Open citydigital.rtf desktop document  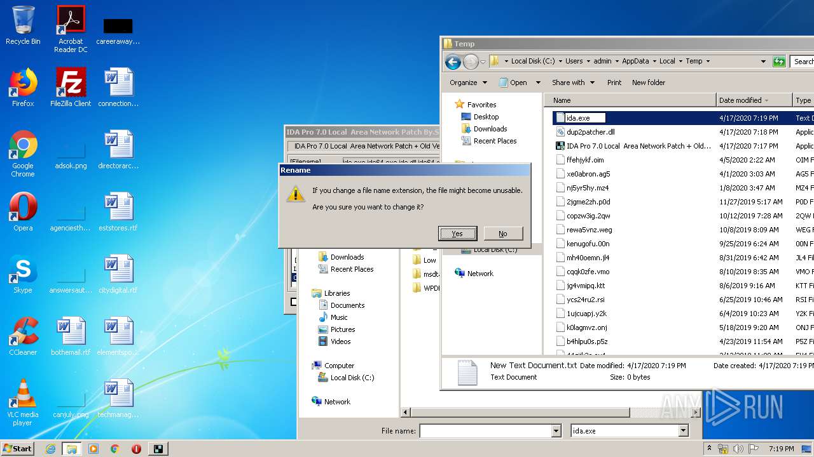click(118, 274)
